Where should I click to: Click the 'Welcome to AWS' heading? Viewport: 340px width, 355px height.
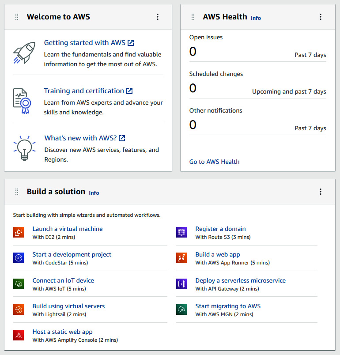point(58,17)
